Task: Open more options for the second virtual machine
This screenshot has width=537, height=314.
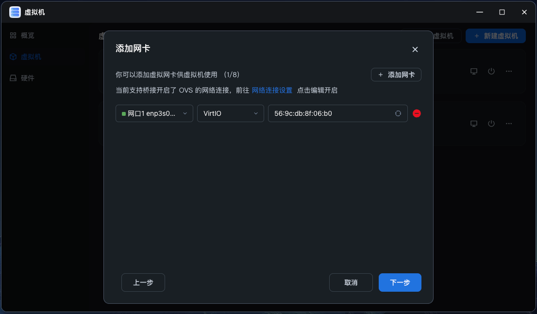Action: pyautogui.click(x=509, y=124)
